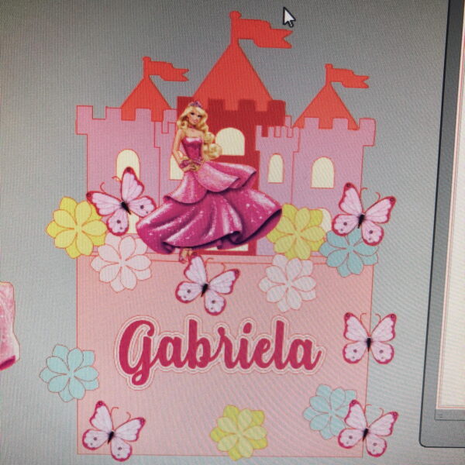Click the white flower beneath the large yellow flower
This screenshot has width=465, height=465.
coord(122,262)
